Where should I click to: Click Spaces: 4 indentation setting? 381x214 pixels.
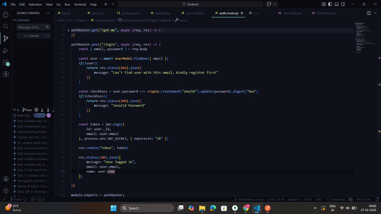[x=294, y=199]
